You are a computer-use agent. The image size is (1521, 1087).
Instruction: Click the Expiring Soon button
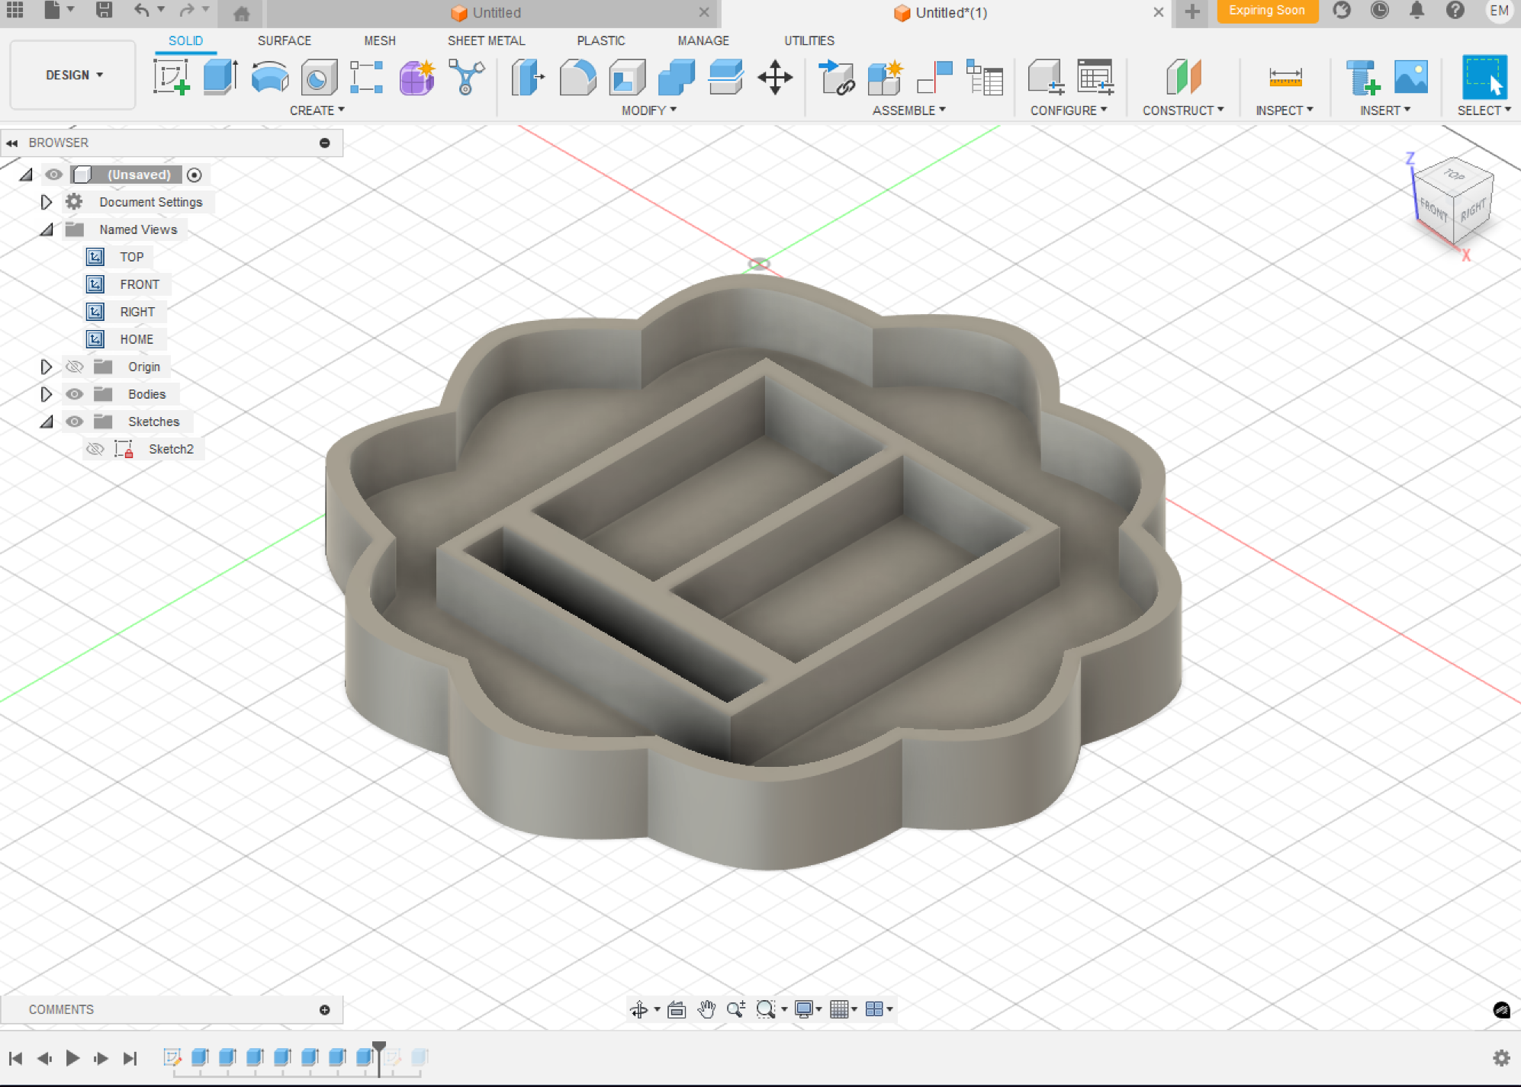point(1266,11)
